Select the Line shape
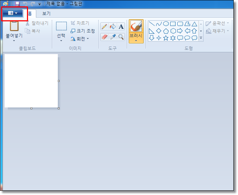This screenshot has height=195, width=238. click(151, 24)
